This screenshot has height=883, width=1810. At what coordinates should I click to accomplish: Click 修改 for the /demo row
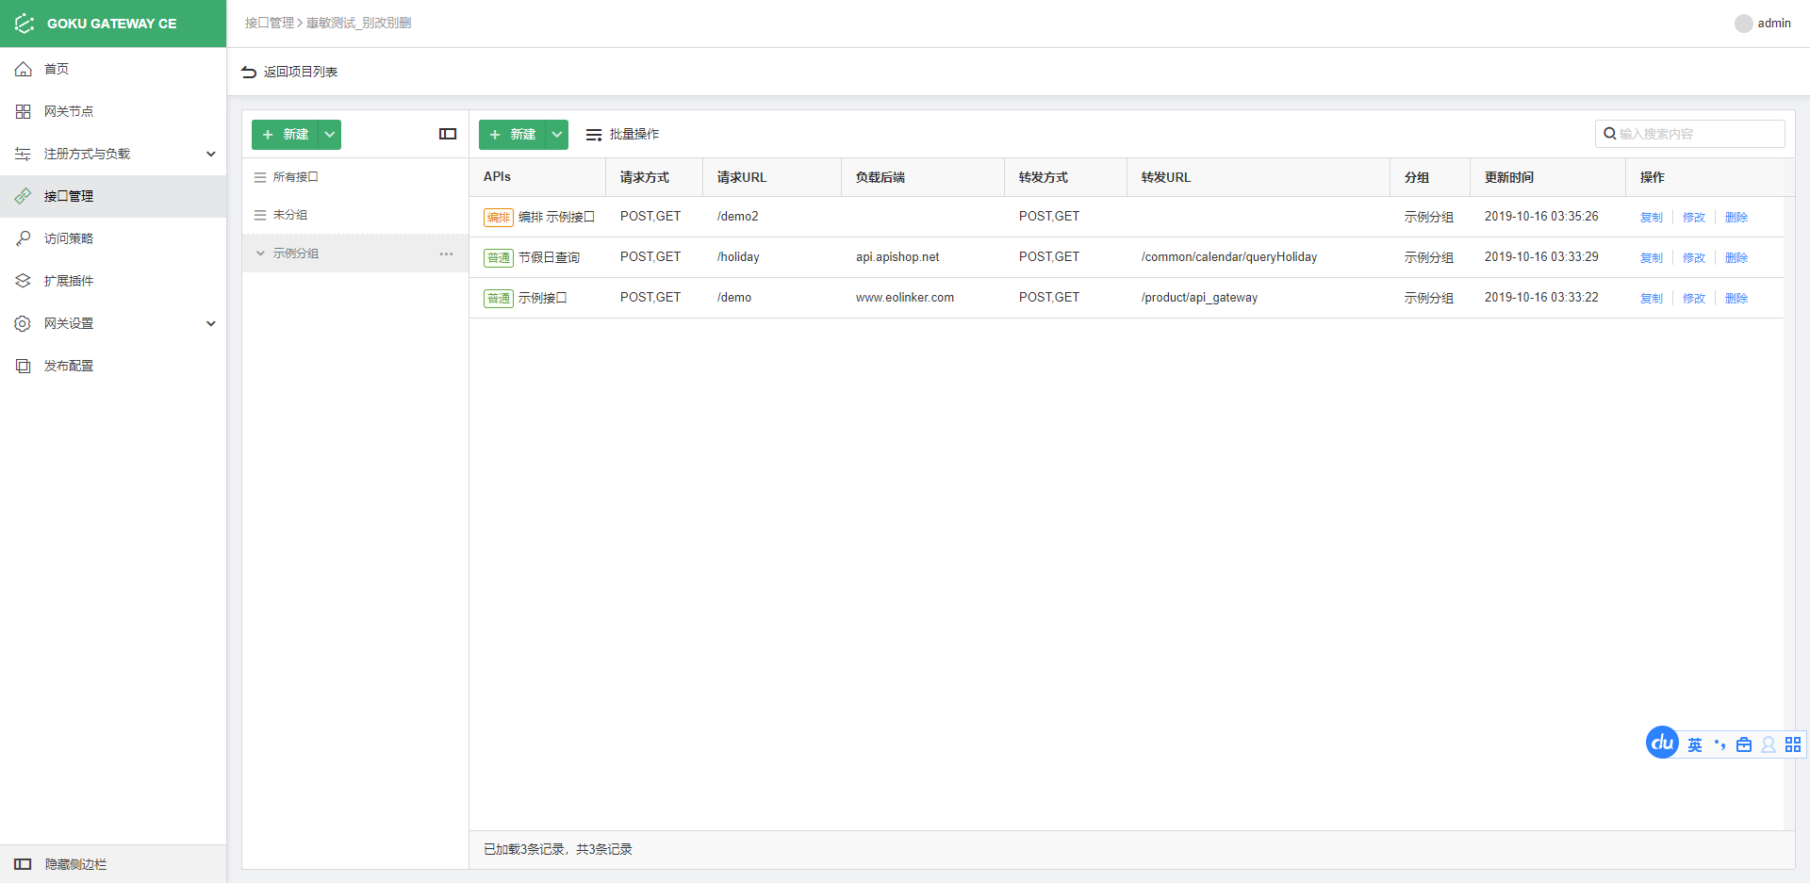pos(1694,299)
